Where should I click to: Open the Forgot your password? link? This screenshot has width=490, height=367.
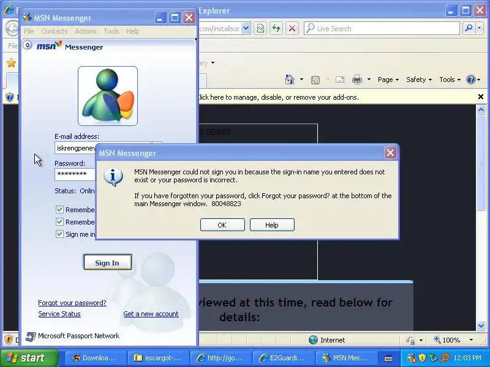pos(72,303)
